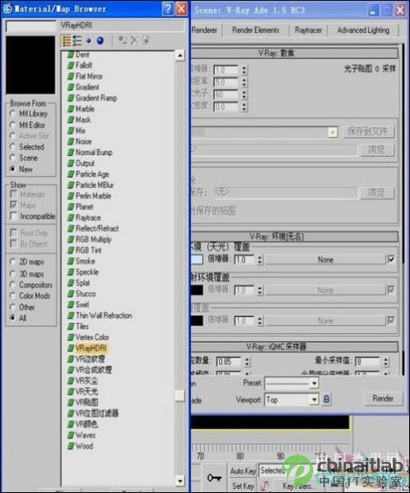Click the Render button

click(383, 399)
